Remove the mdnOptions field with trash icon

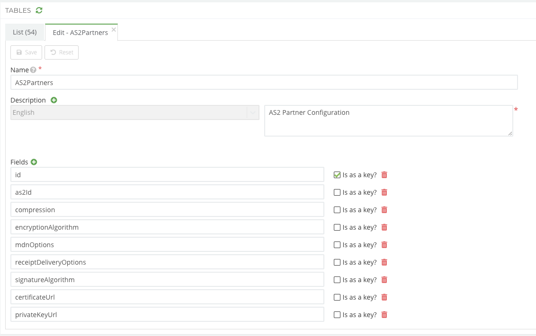click(x=384, y=245)
